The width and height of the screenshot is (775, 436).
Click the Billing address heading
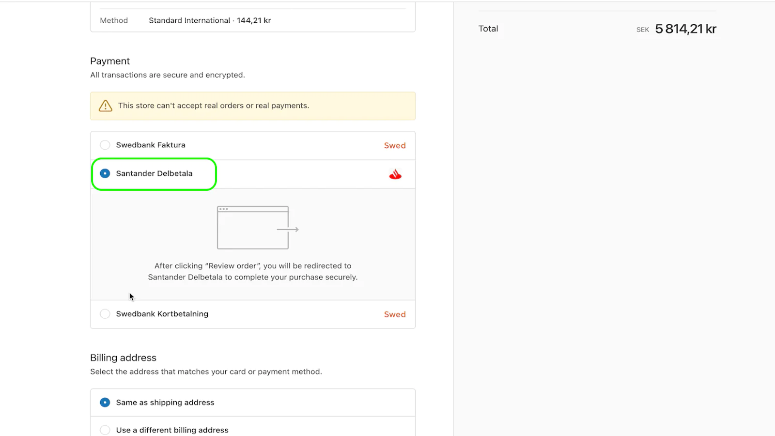pyautogui.click(x=123, y=358)
